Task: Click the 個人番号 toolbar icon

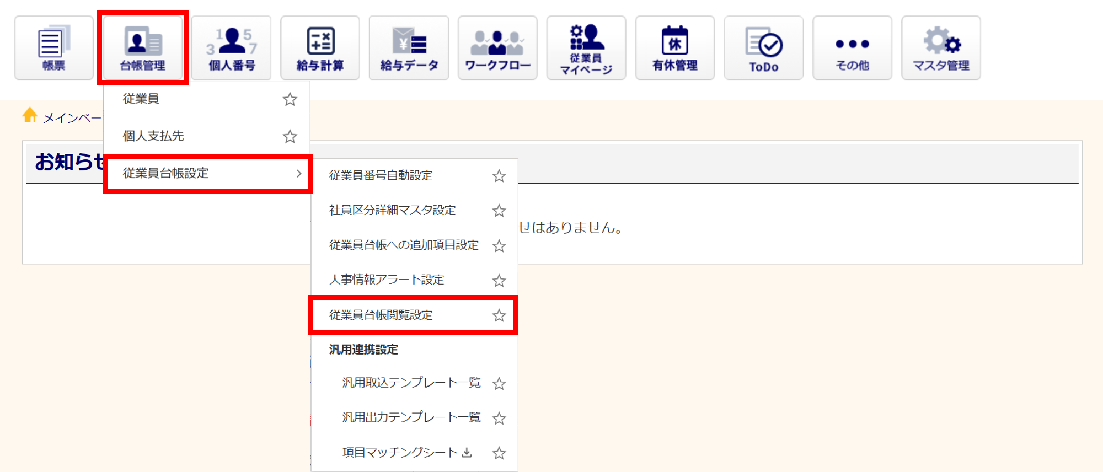Action: pyautogui.click(x=232, y=48)
